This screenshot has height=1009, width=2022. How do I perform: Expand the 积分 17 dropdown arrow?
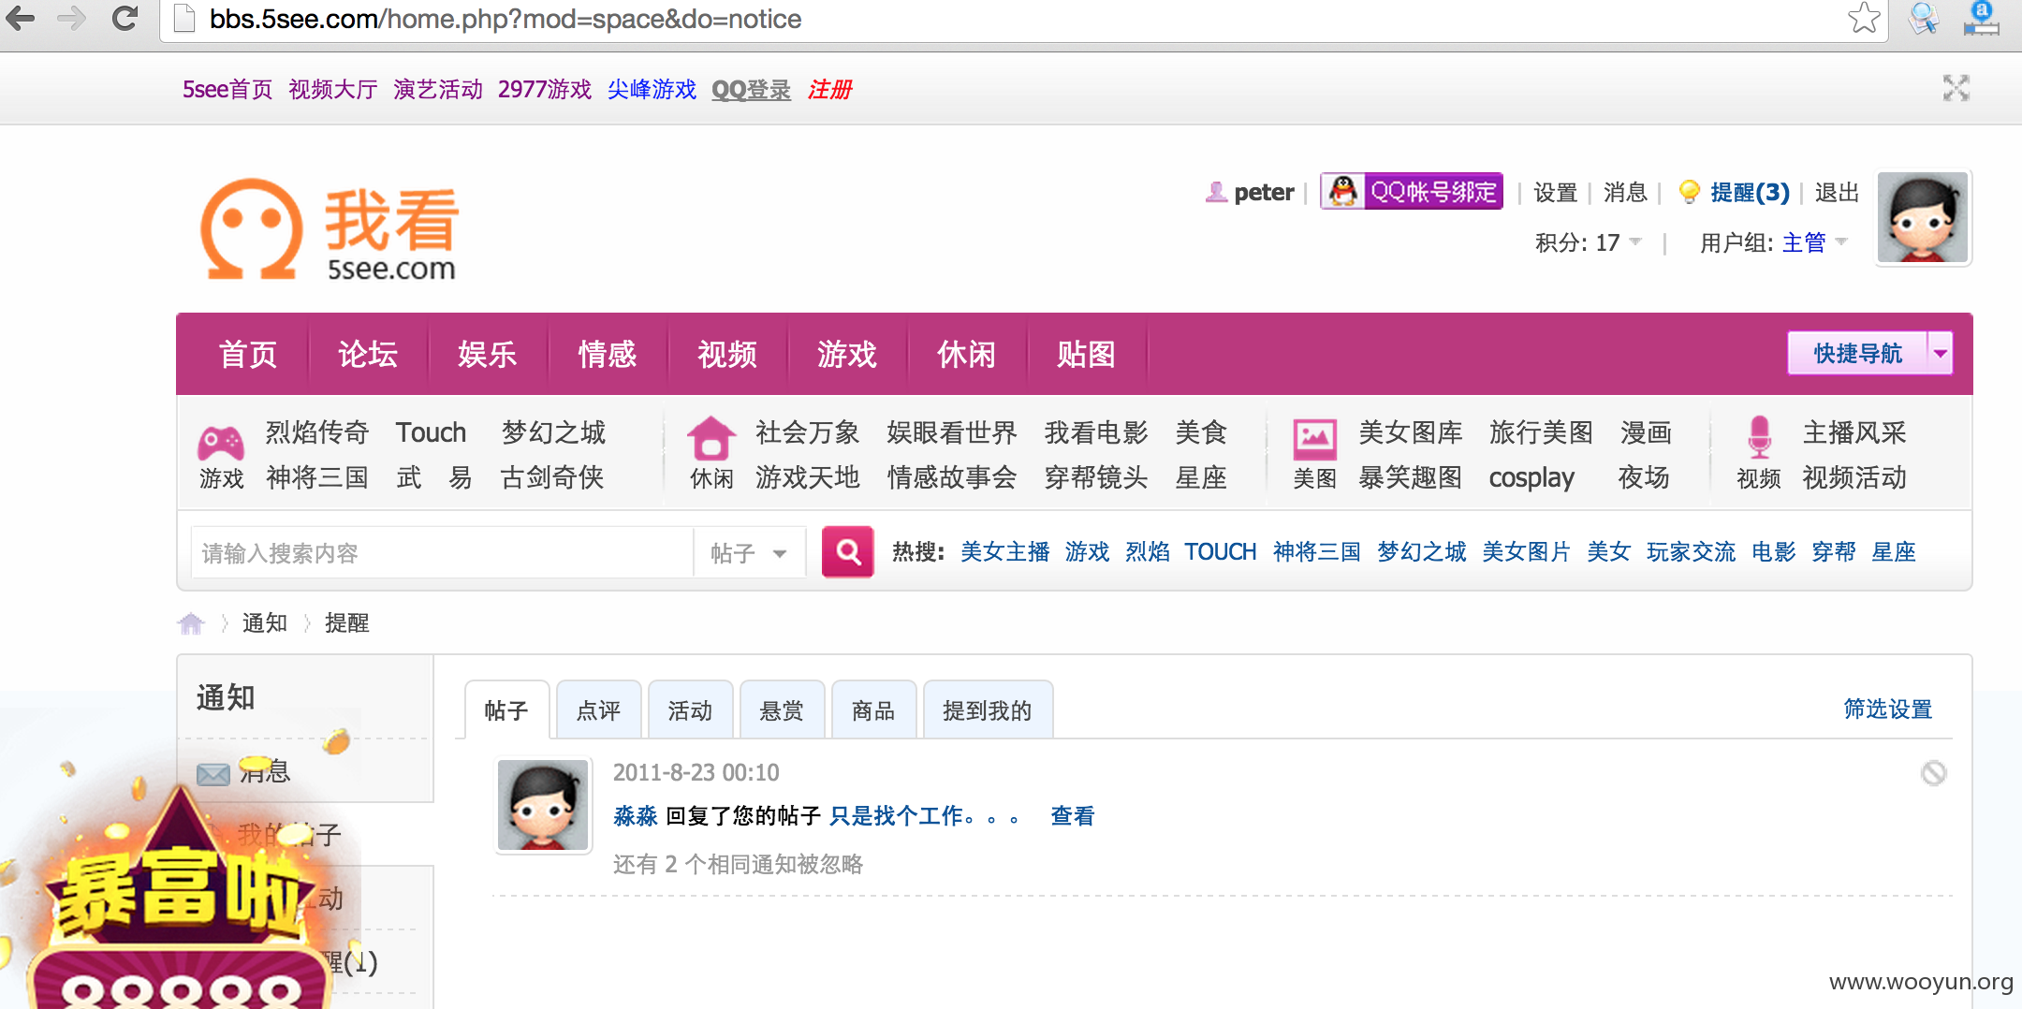tap(1635, 241)
